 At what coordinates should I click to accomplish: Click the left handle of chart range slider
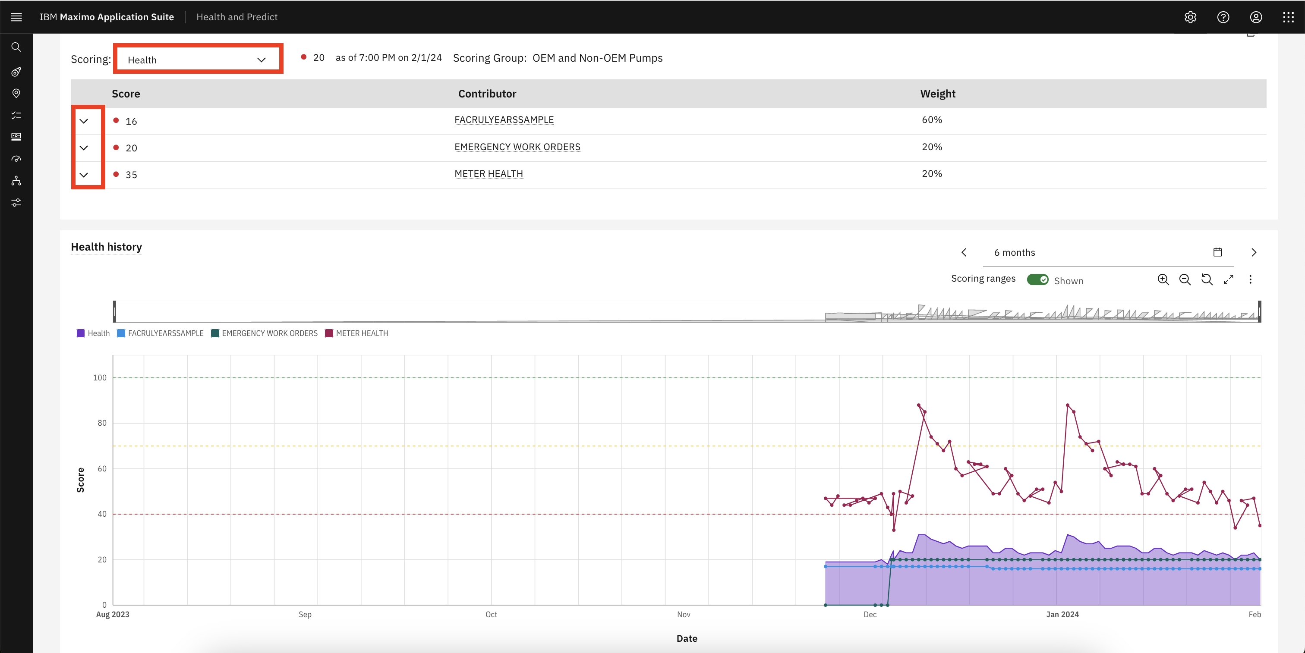pos(114,311)
